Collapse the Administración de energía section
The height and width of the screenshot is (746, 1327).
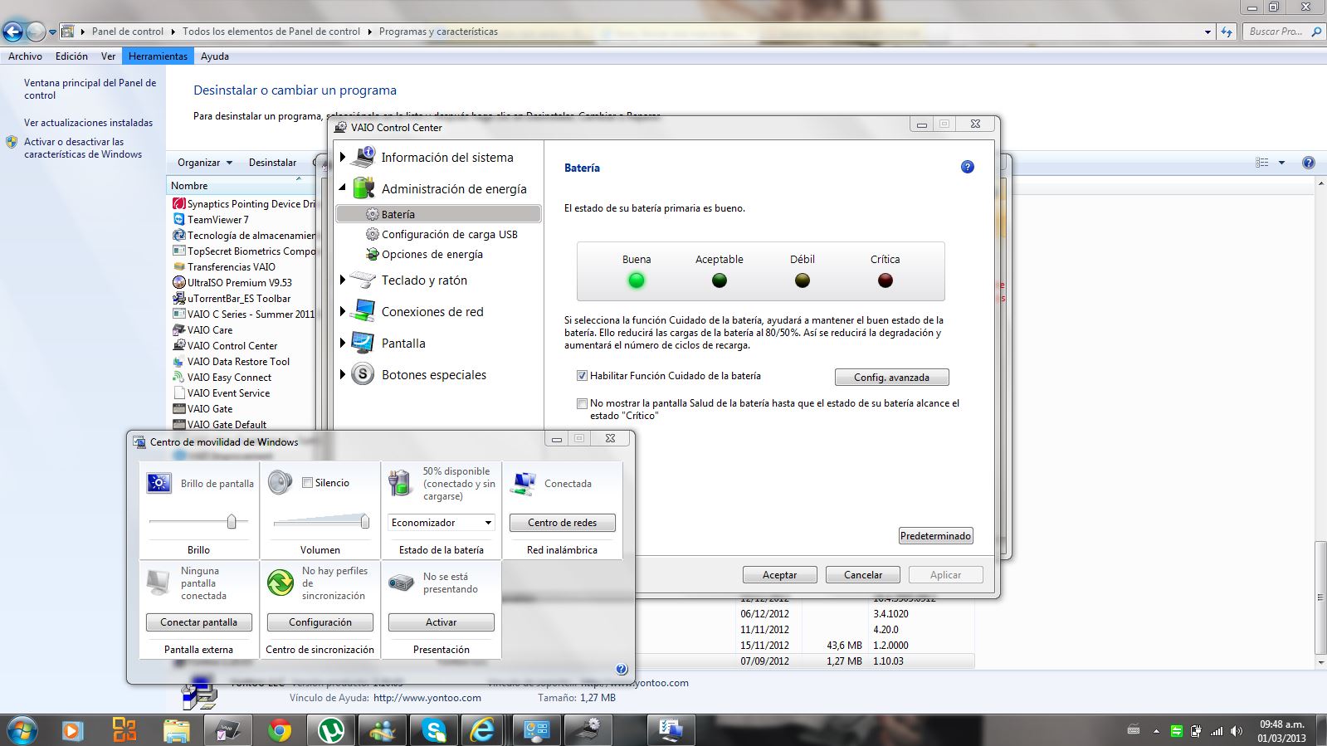343,188
